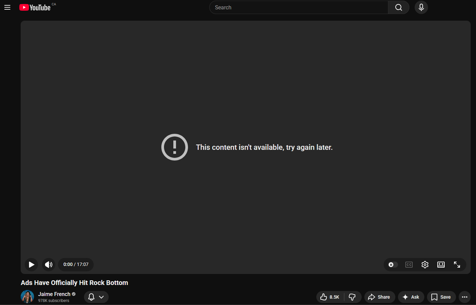Image resolution: width=476 pixels, height=305 pixels.
Task: Like the video with 8.5K likes
Action: click(x=330, y=297)
